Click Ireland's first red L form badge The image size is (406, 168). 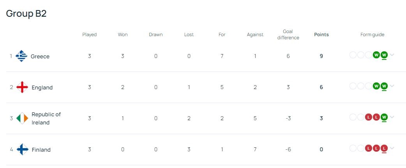point(369,117)
